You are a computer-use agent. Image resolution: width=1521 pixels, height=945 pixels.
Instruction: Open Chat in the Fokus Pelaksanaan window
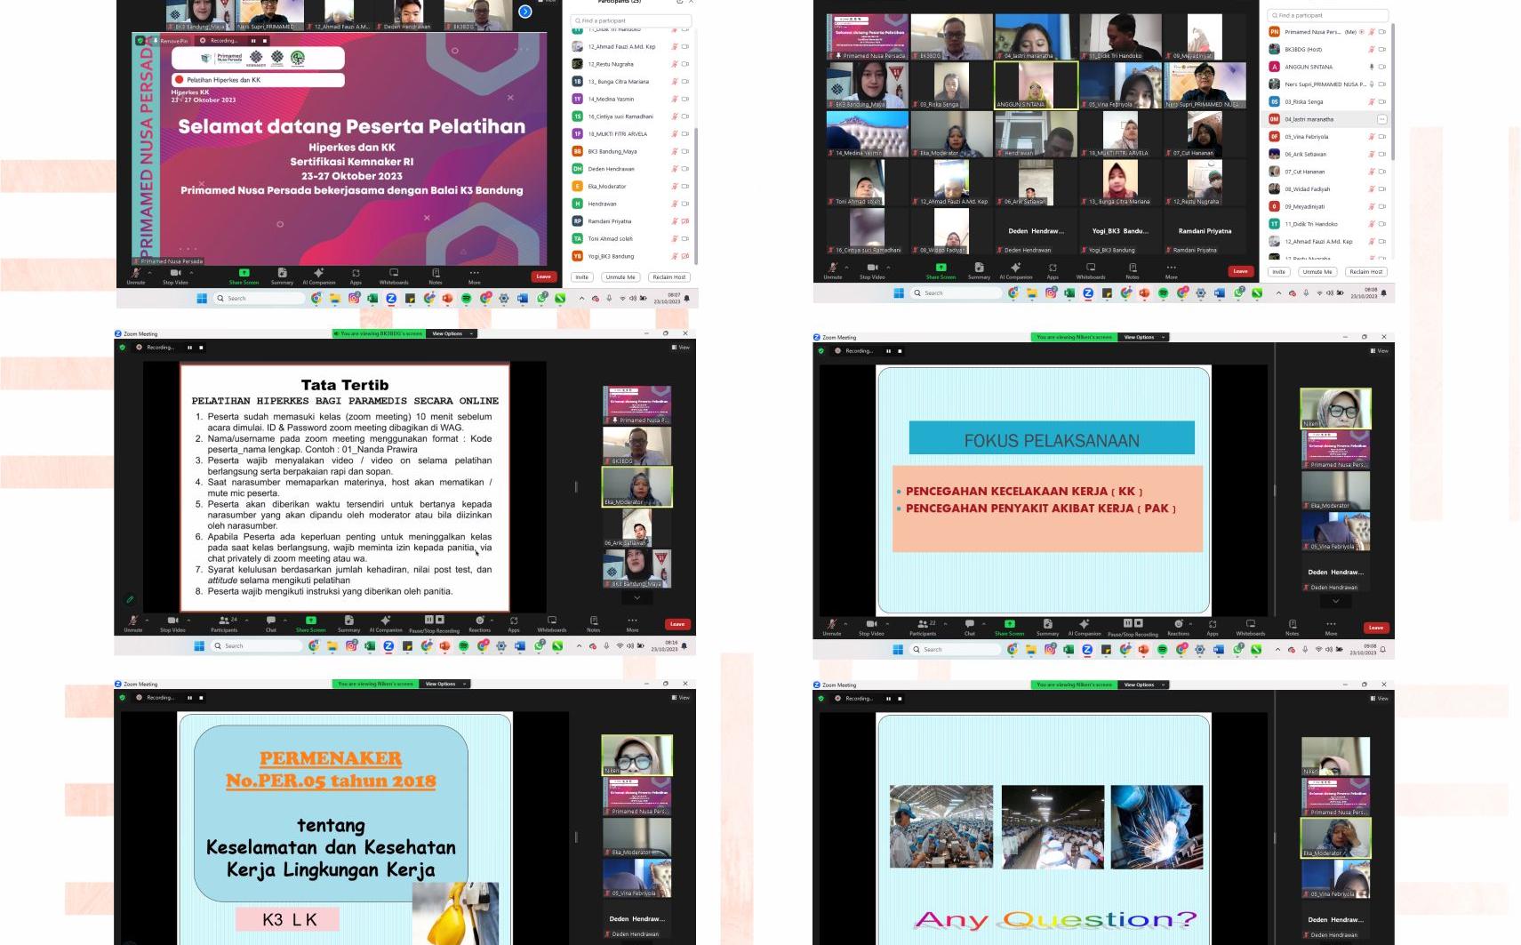point(970,626)
